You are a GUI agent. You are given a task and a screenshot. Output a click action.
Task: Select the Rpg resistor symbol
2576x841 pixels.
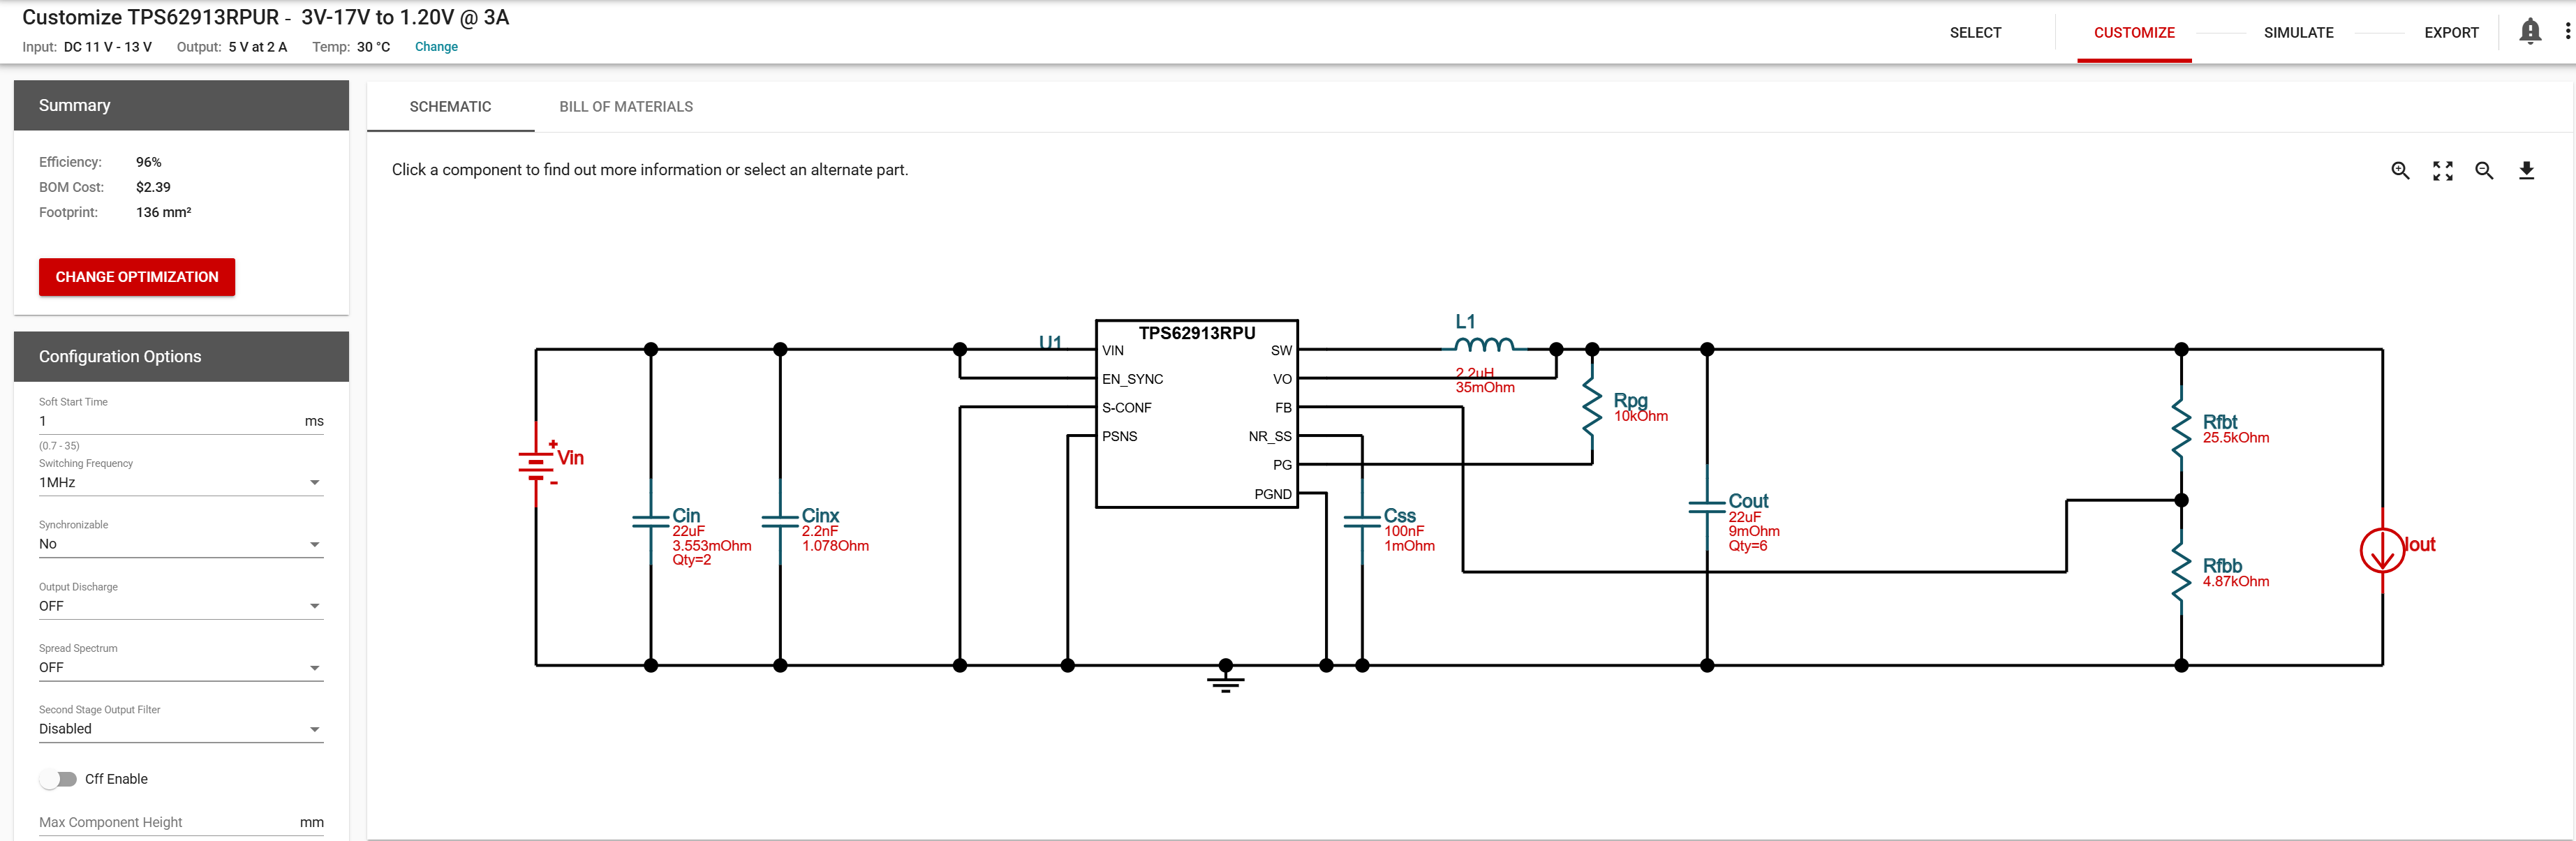pyautogui.click(x=1592, y=407)
